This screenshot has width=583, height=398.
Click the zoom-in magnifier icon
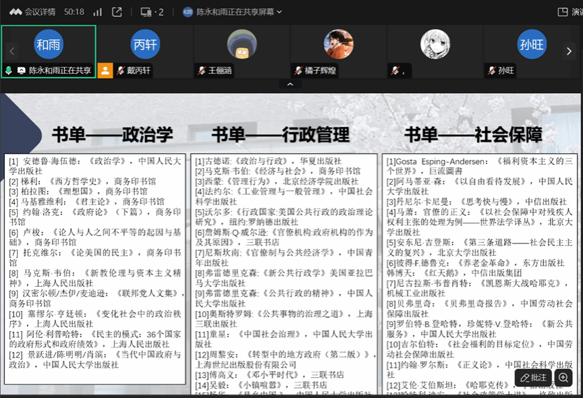pos(563,378)
